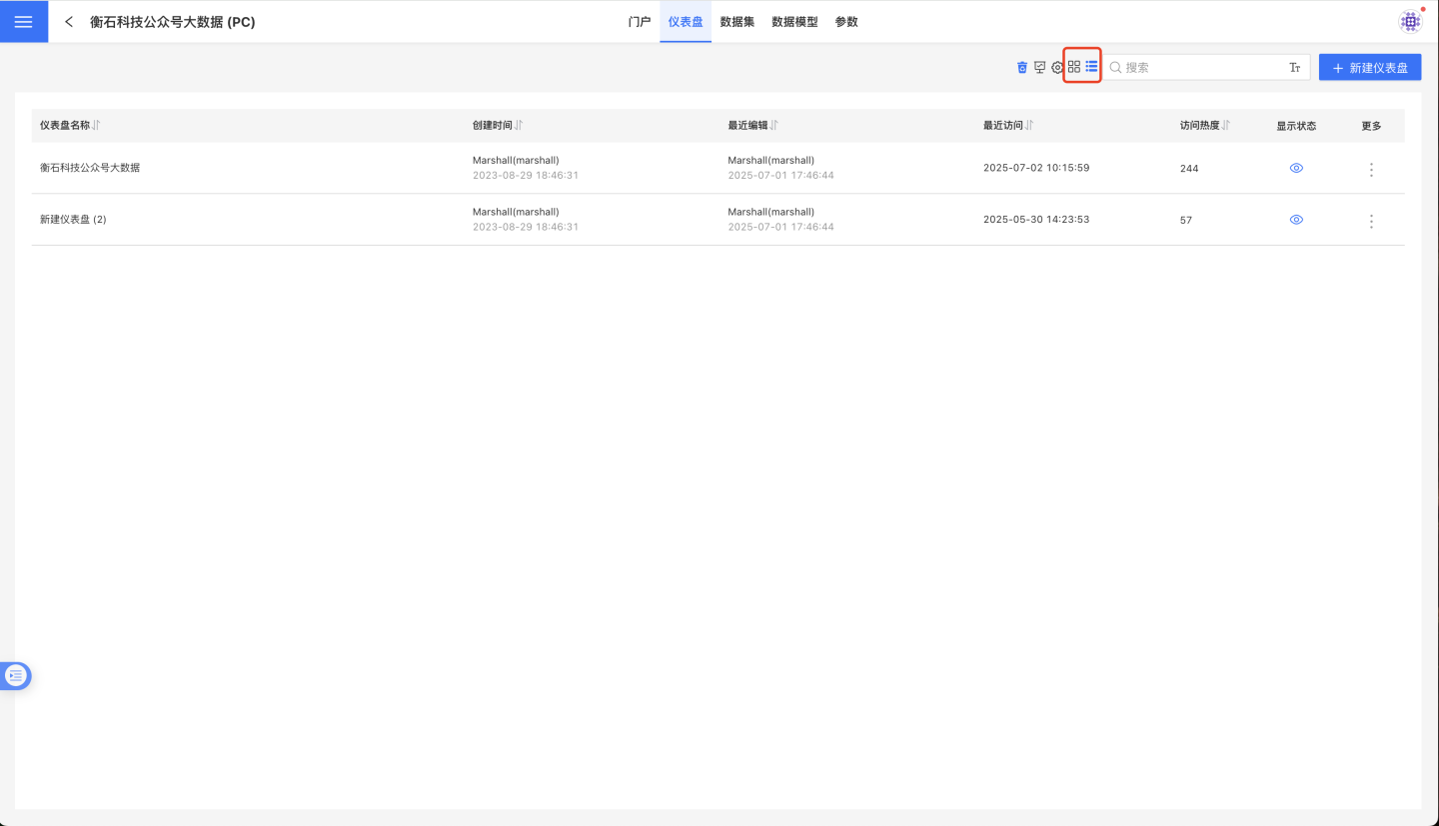Click the 搜索 search input field
1439x826 pixels.
1199,68
